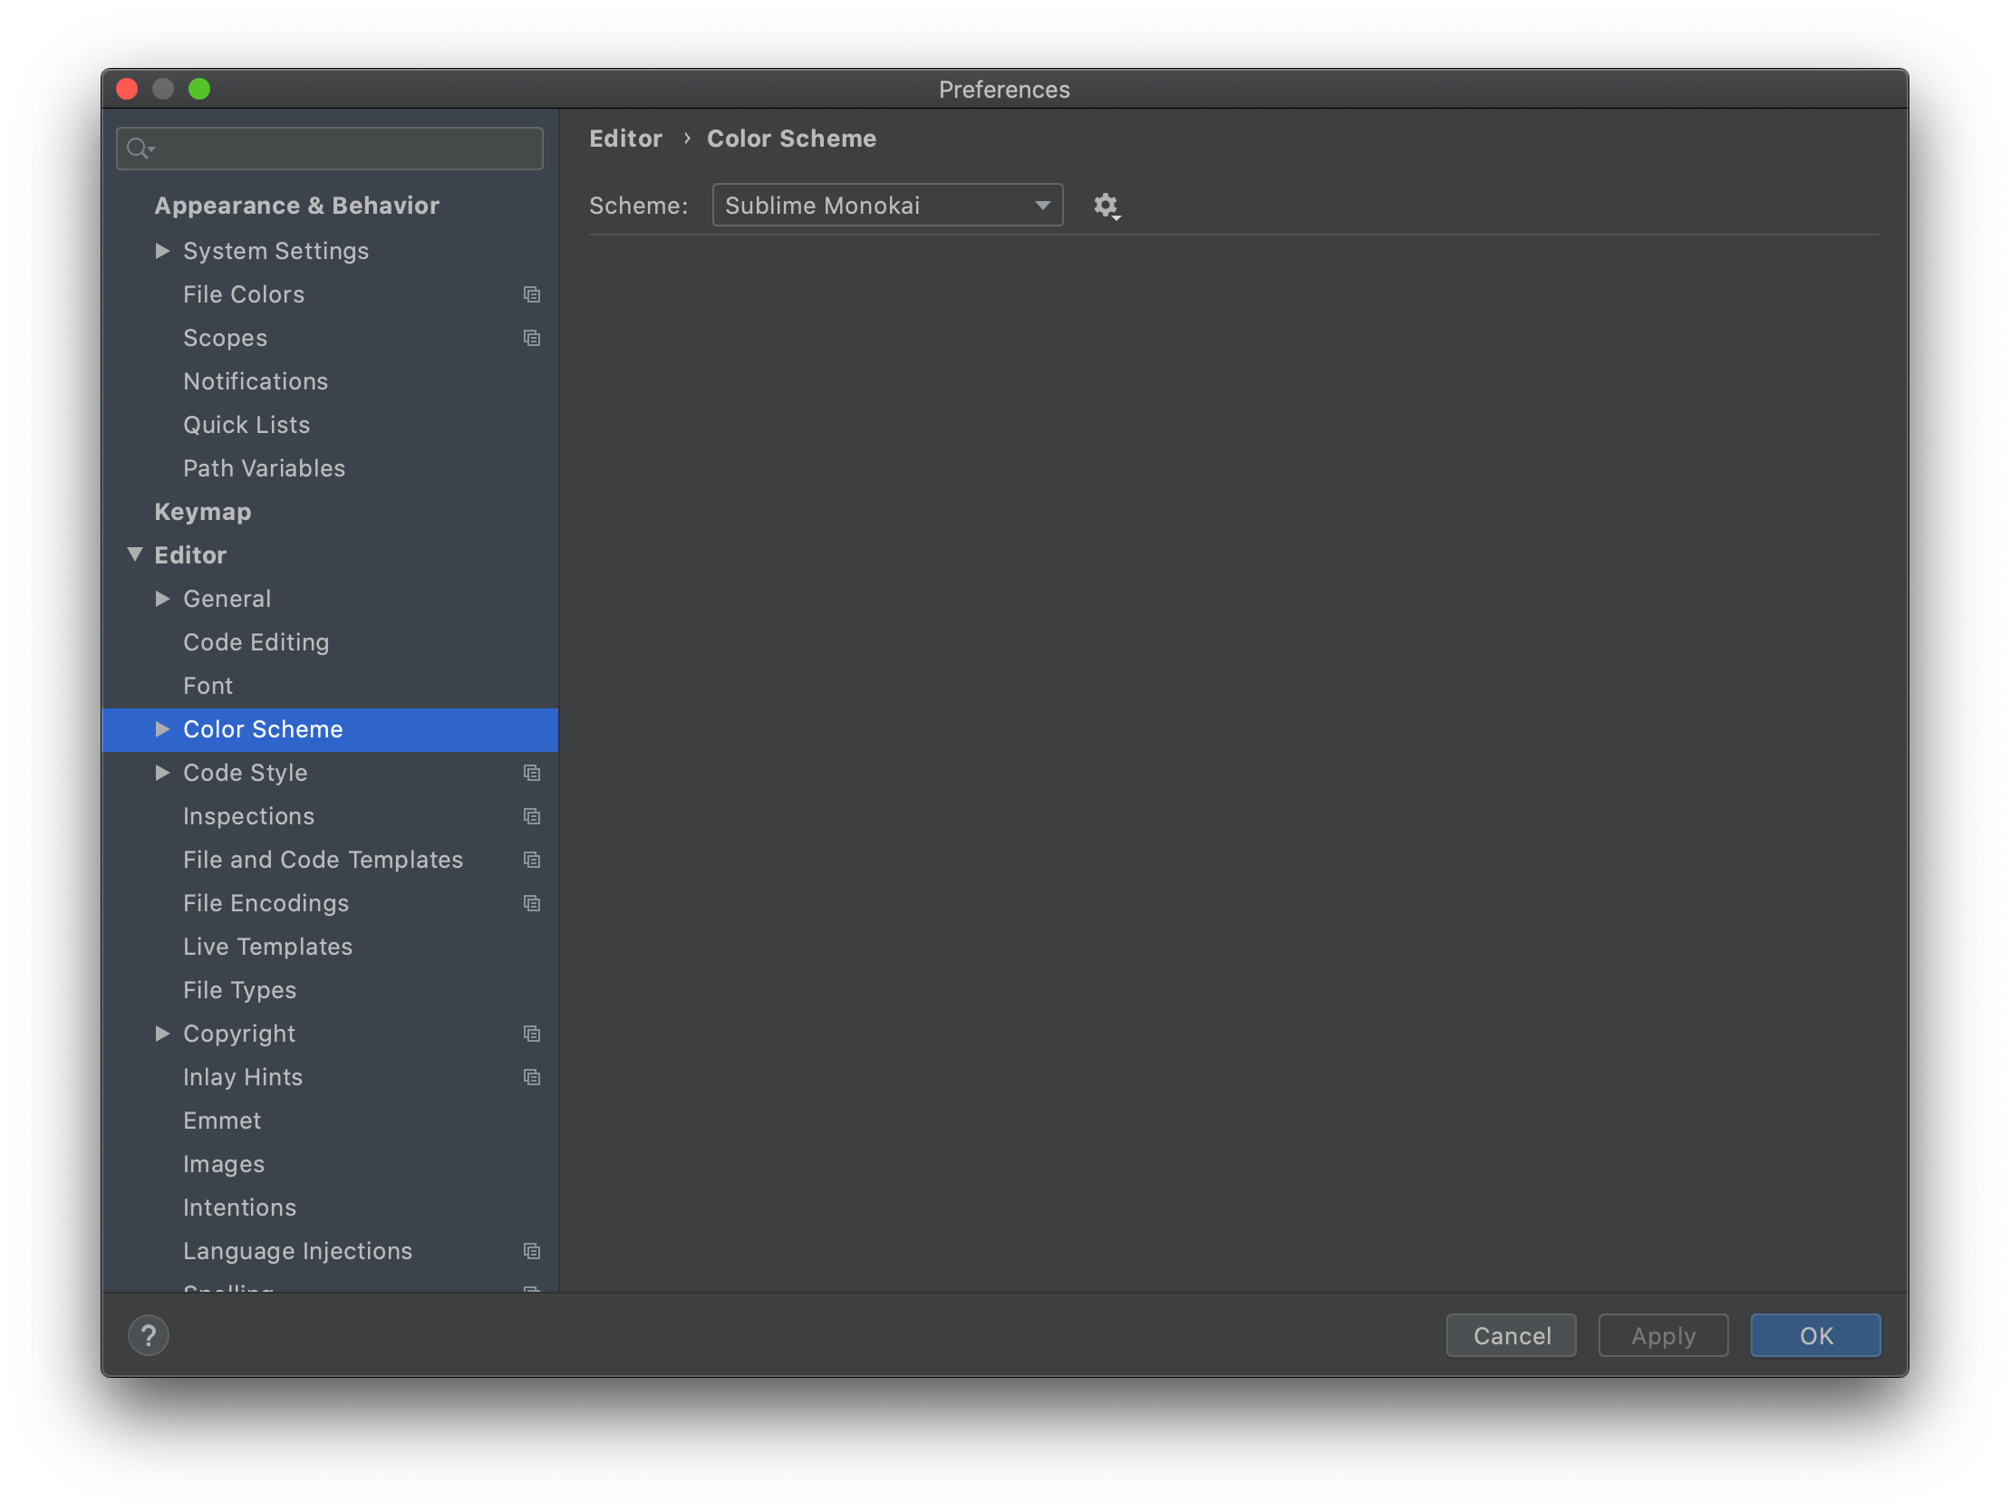The image size is (2010, 1511).
Task: Open the Keymap settings page
Action: tap(203, 512)
